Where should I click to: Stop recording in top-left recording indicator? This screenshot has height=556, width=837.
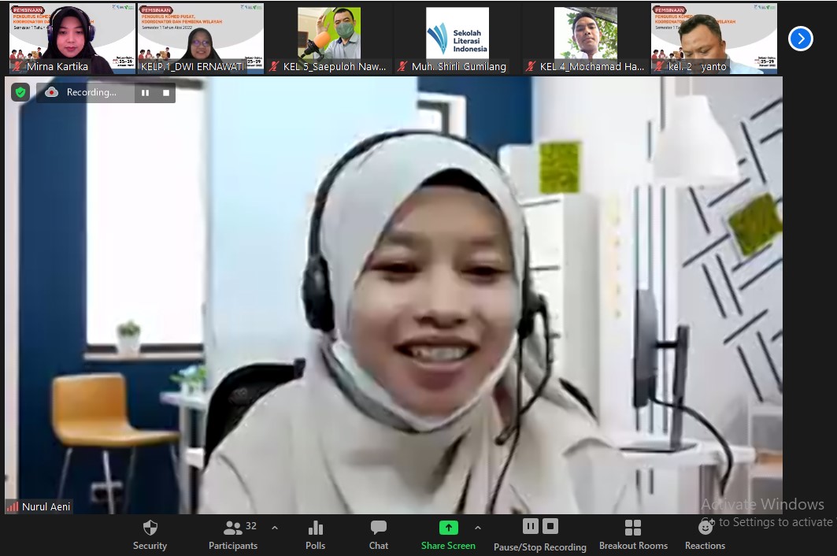click(x=165, y=93)
